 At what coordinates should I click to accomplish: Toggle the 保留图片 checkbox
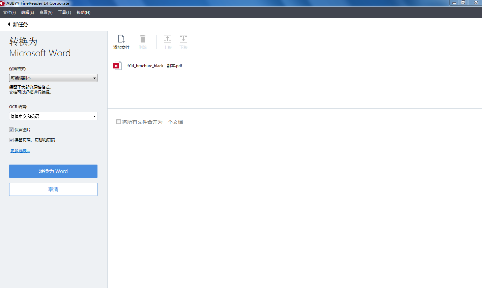point(11,130)
